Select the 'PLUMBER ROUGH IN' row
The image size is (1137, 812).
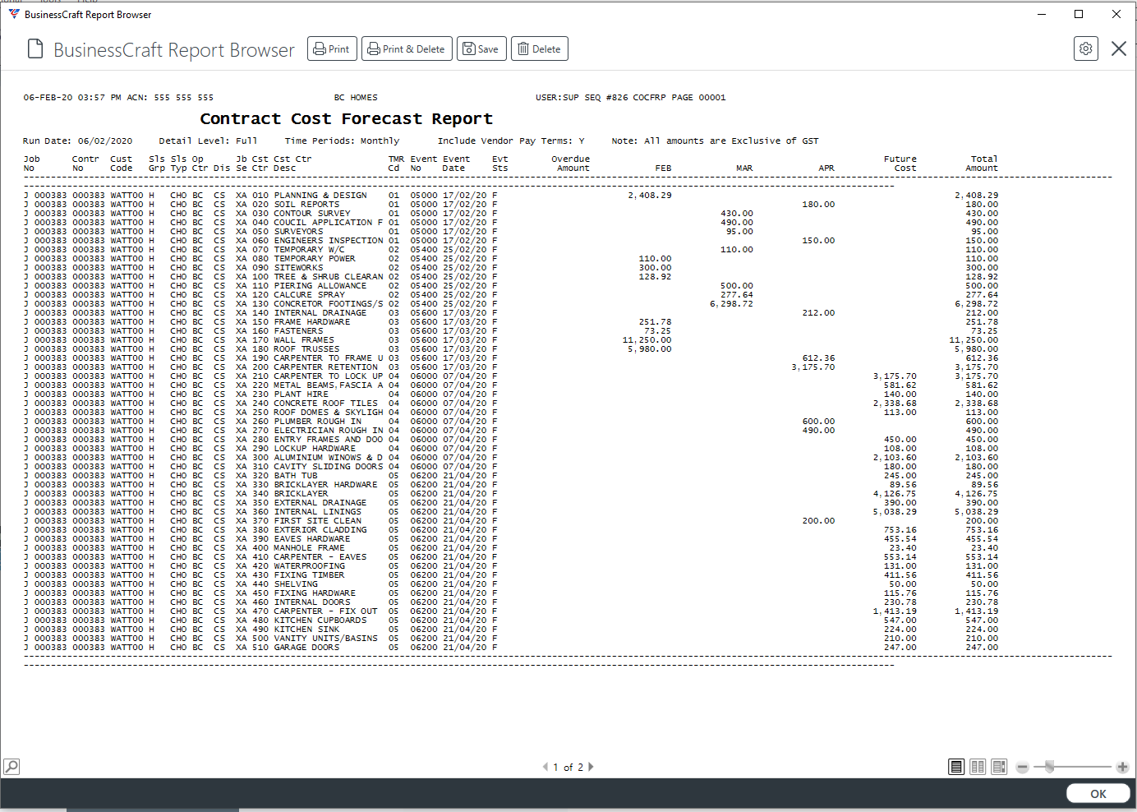pyautogui.click(x=512, y=422)
